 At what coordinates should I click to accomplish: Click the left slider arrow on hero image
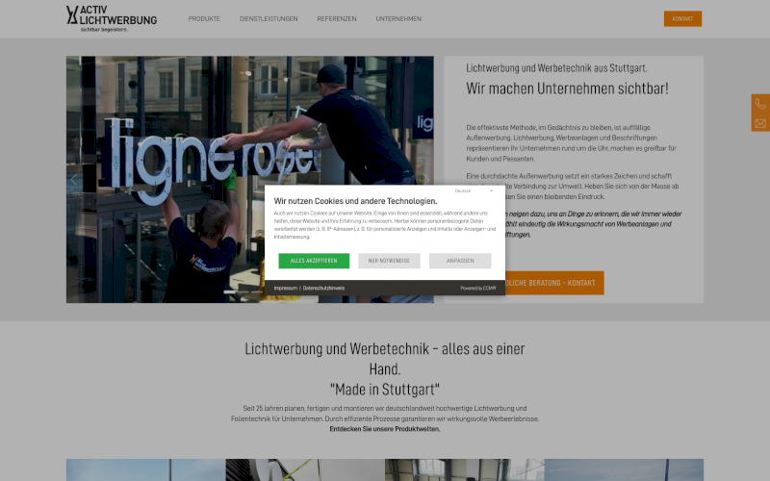[x=73, y=180]
